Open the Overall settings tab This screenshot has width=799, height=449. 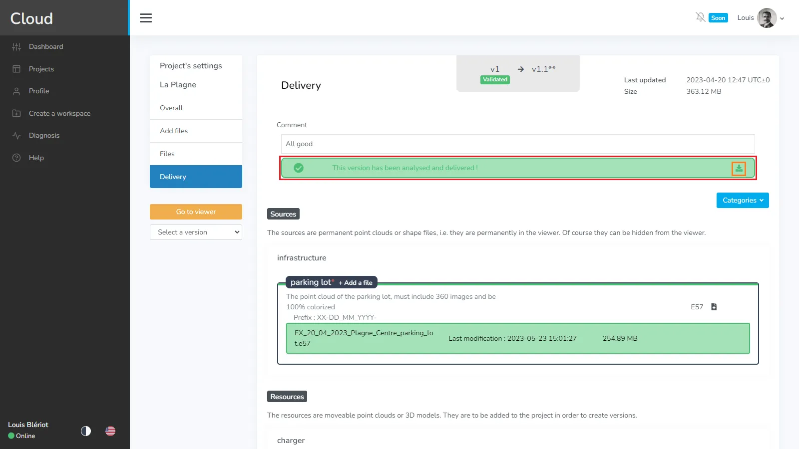coord(171,108)
